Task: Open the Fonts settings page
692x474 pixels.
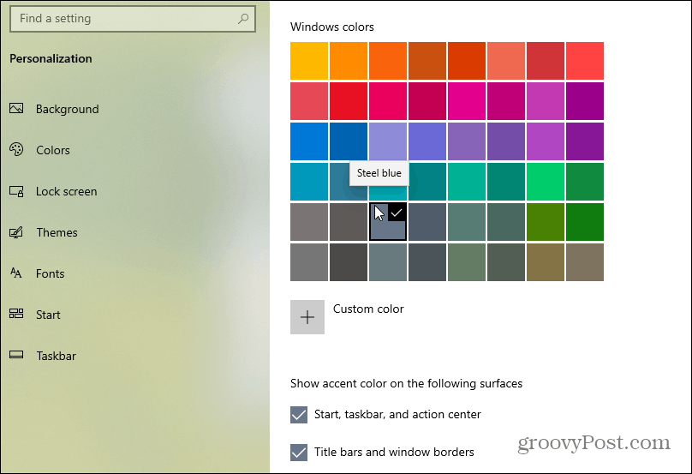Action: pyautogui.click(x=50, y=273)
